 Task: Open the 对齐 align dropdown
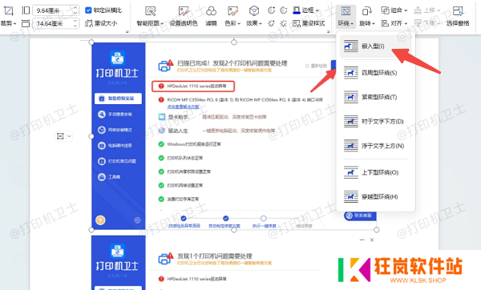pyautogui.click(x=394, y=23)
